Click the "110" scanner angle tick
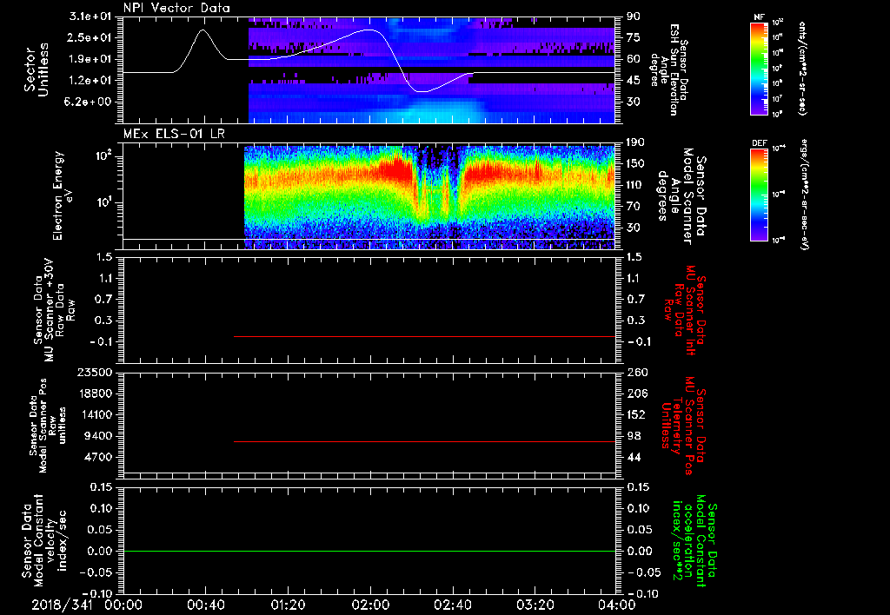890x615 pixels. coord(635,185)
